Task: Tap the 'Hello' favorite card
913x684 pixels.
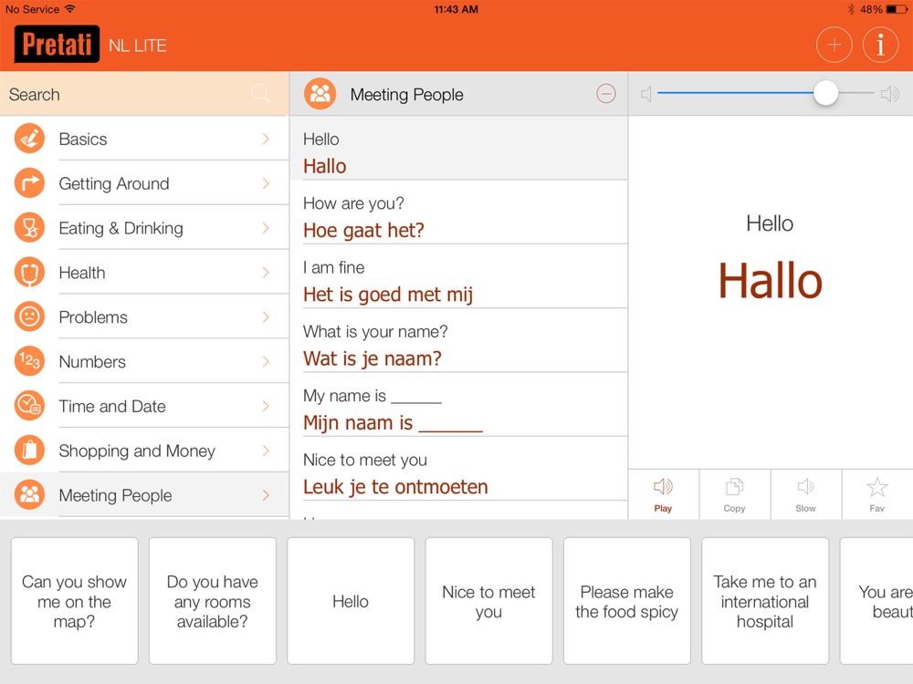Action: click(x=351, y=601)
